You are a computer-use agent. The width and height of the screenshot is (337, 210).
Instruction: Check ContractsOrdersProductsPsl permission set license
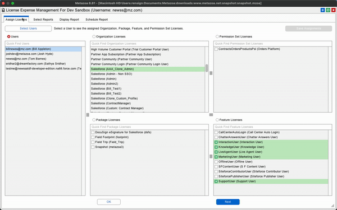tap(216, 49)
